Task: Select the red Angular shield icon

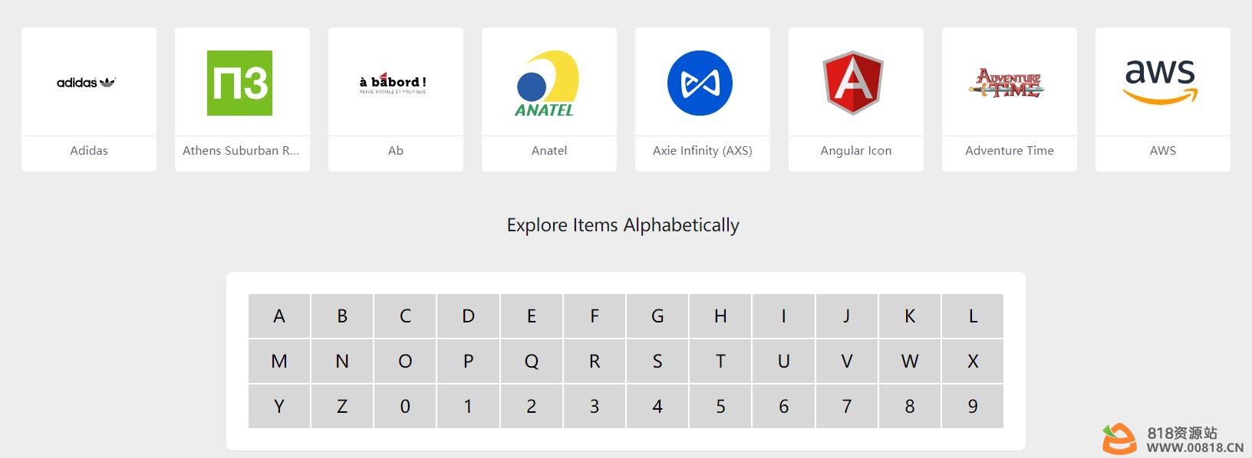Action: click(x=853, y=83)
